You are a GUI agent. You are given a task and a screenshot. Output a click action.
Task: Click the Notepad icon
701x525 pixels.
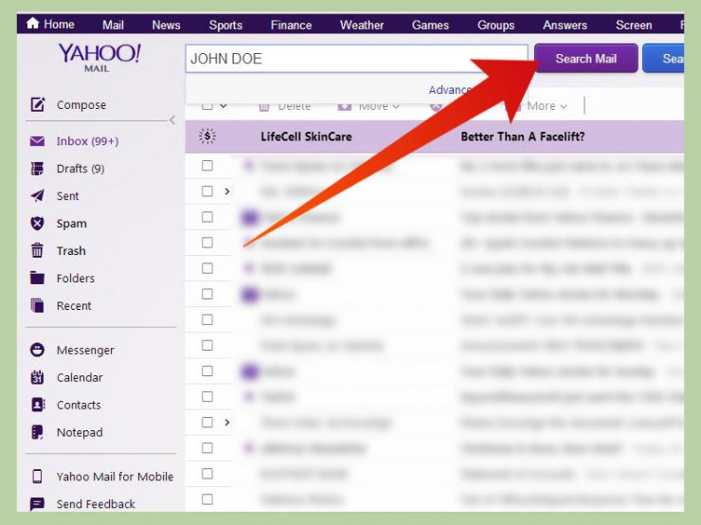point(37,432)
